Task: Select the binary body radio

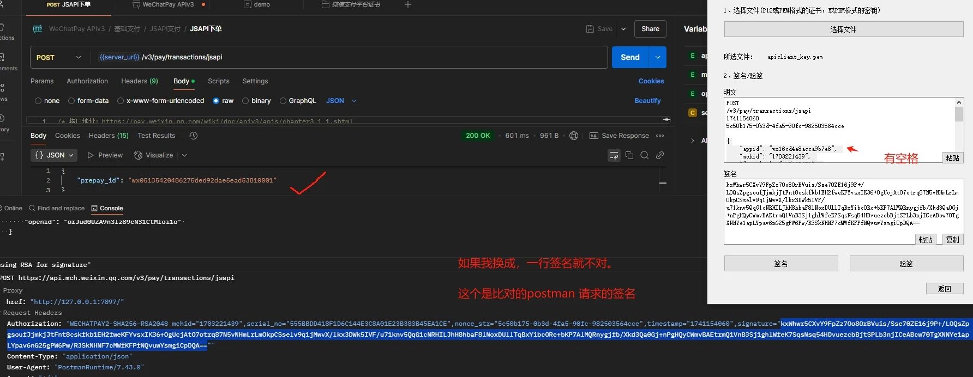Action: [245, 101]
